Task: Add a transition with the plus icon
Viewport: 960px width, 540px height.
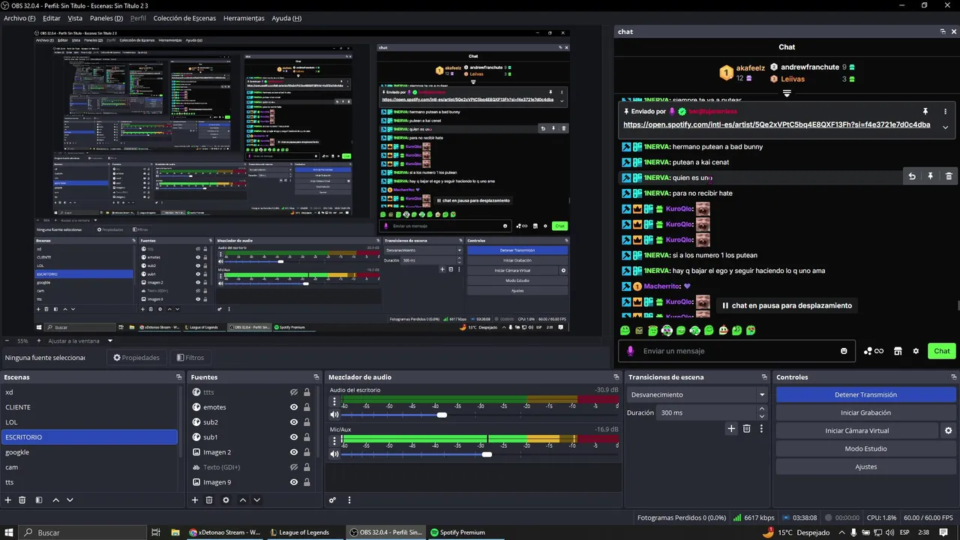Action: click(x=731, y=429)
